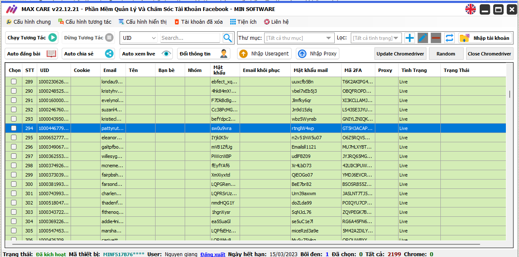The image size is (519, 257).
Task: Select password cell '1hgnXysr'
Action: [x=225, y=212]
